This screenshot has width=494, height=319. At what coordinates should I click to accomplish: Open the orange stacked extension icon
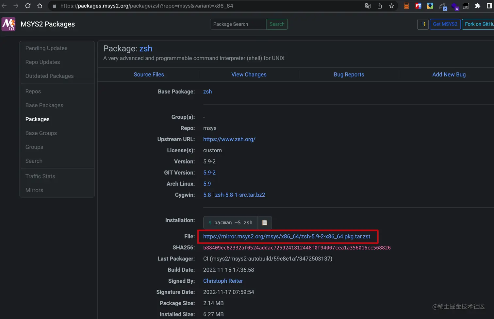pos(406,6)
